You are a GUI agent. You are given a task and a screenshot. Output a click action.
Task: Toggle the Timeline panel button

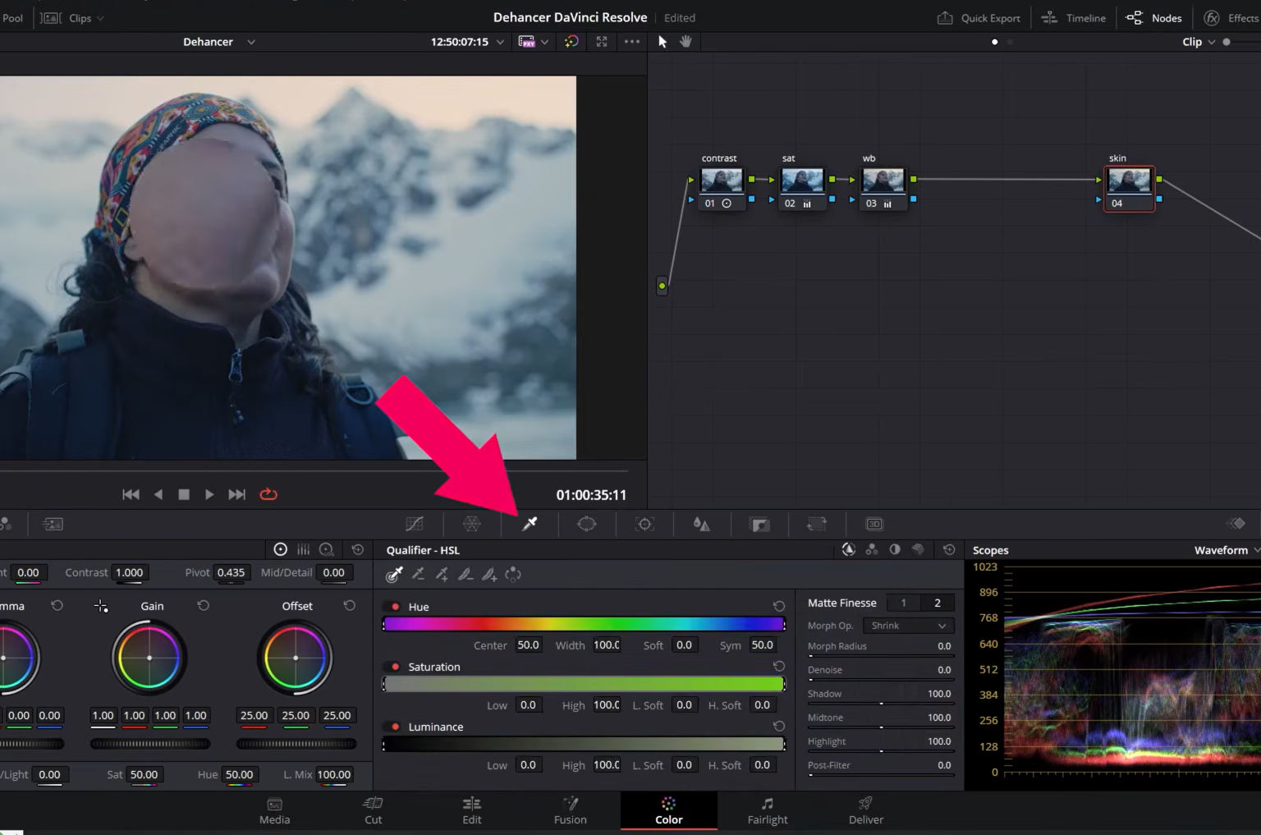coord(1074,18)
